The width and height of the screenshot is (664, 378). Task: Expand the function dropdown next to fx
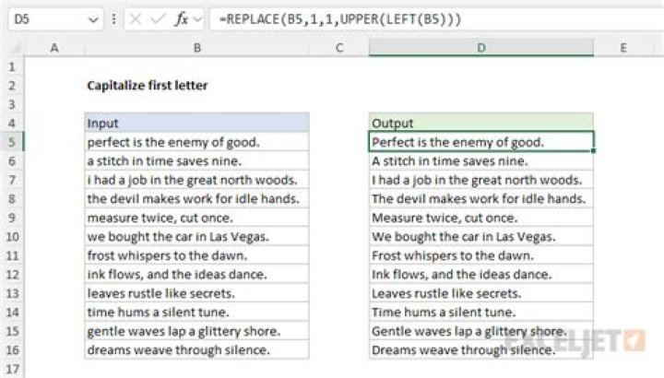point(197,19)
